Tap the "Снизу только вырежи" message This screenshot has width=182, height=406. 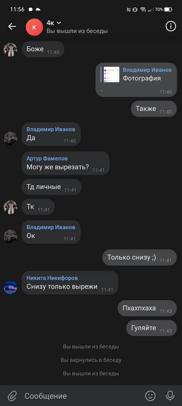[70, 283]
